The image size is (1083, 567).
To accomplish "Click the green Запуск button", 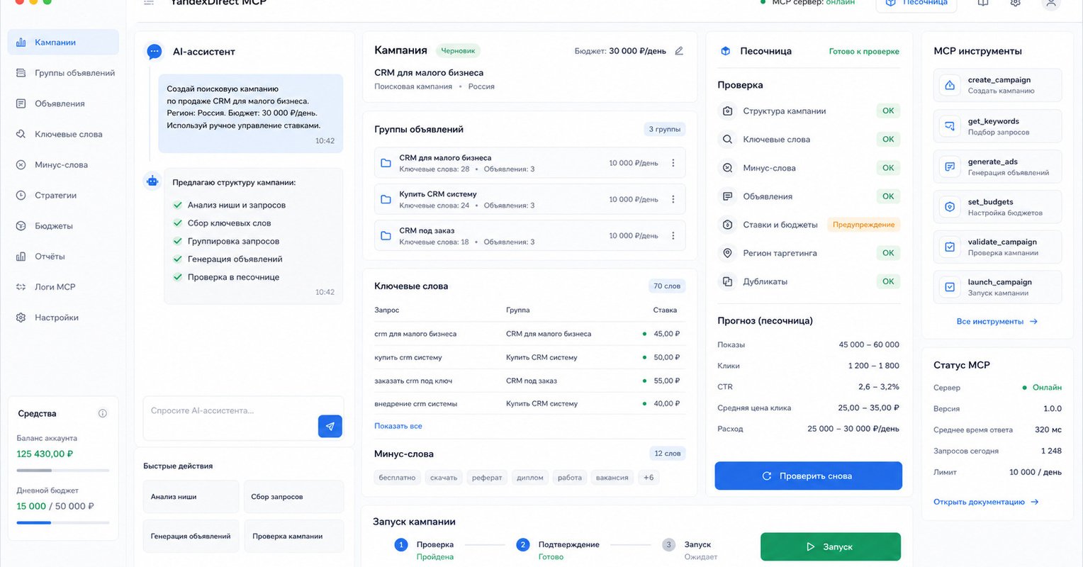I will click(x=831, y=546).
